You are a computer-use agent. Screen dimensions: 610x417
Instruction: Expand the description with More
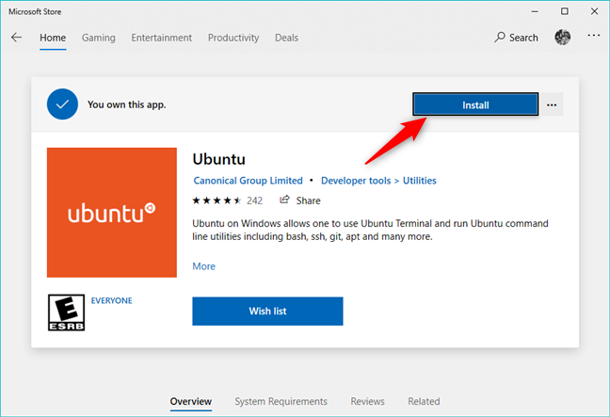(204, 266)
